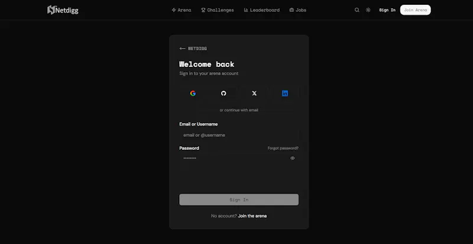Open the Jobs nav item
This screenshot has width=473, height=244.
[x=298, y=10]
